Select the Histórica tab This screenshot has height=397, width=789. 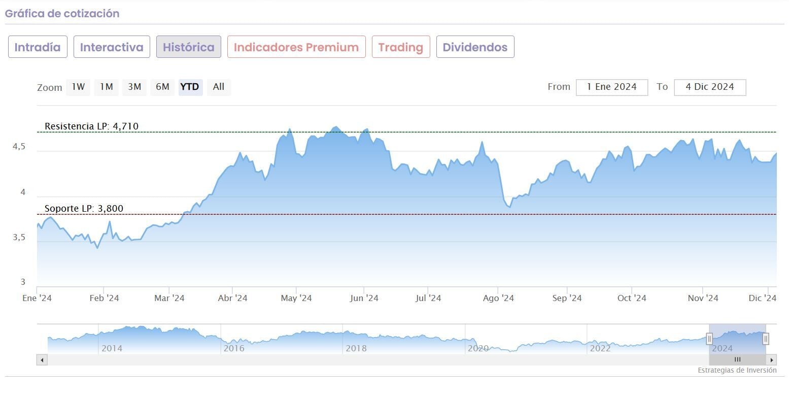point(188,47)
